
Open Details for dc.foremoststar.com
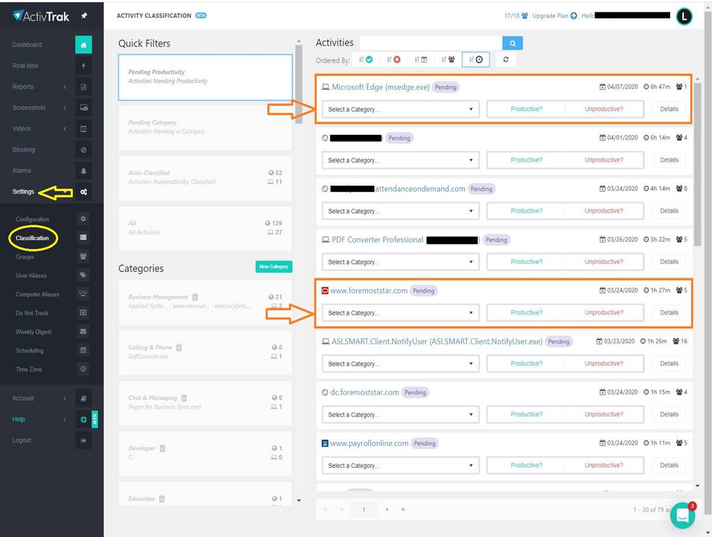(669, 414)
